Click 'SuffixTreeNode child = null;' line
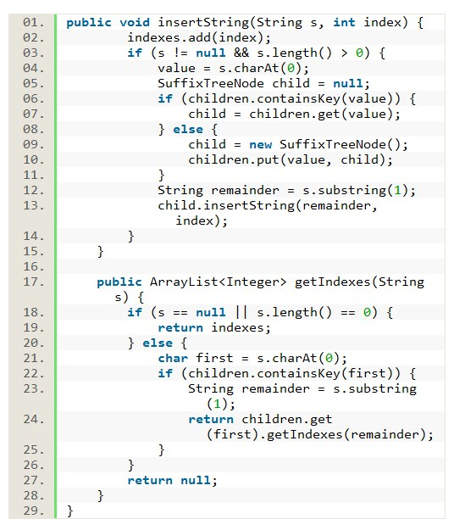Image resolution: width=454 pixels, height=519 pixels. coord(263,83)
